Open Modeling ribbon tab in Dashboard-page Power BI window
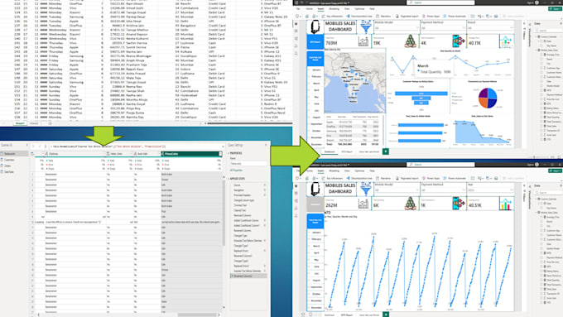 334,9
